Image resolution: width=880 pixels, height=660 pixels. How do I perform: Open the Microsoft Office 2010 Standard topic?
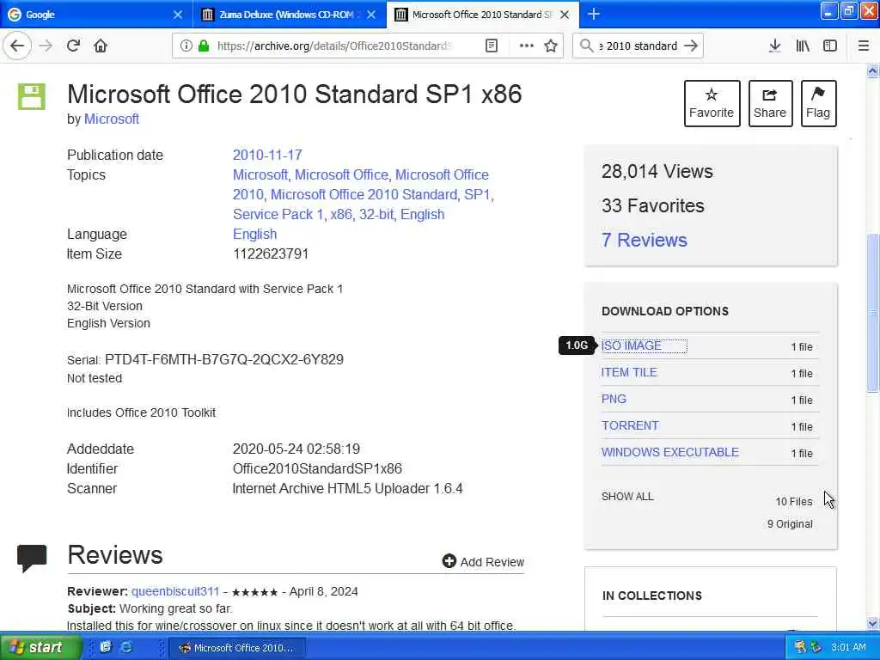[364, 195]
